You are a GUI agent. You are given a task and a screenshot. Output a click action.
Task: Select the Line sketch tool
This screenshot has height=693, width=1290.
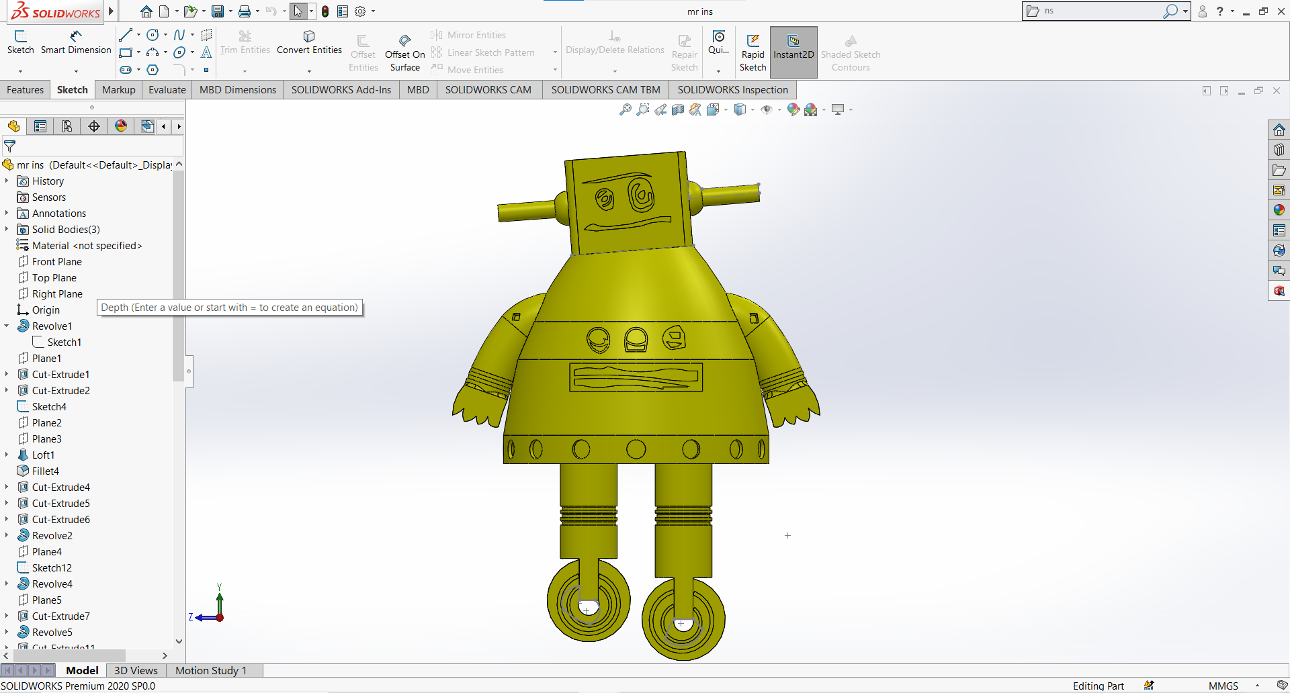click(x=125, y=35)
